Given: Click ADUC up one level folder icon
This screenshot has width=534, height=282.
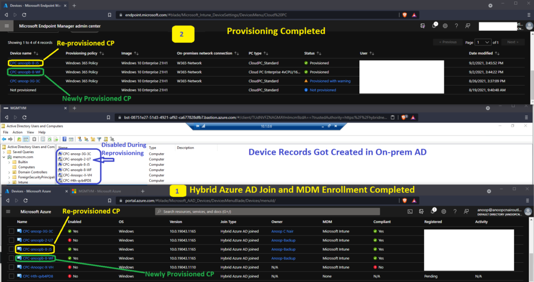Looking at the screenshot, I should point(19,139).
